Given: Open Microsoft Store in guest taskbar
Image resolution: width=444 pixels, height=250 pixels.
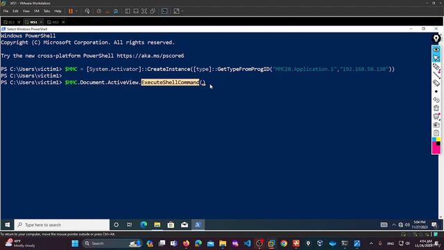Looking at the screenshot, I should click(x=171, y=225).
